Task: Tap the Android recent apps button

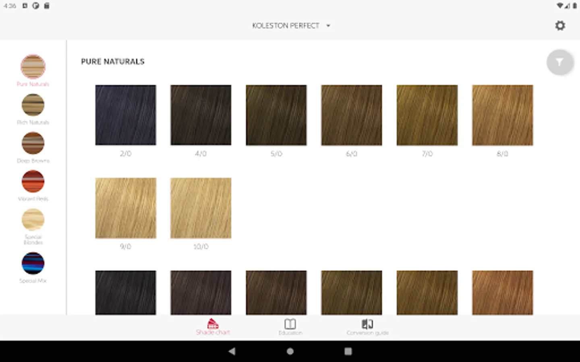Action: [348, 352]
